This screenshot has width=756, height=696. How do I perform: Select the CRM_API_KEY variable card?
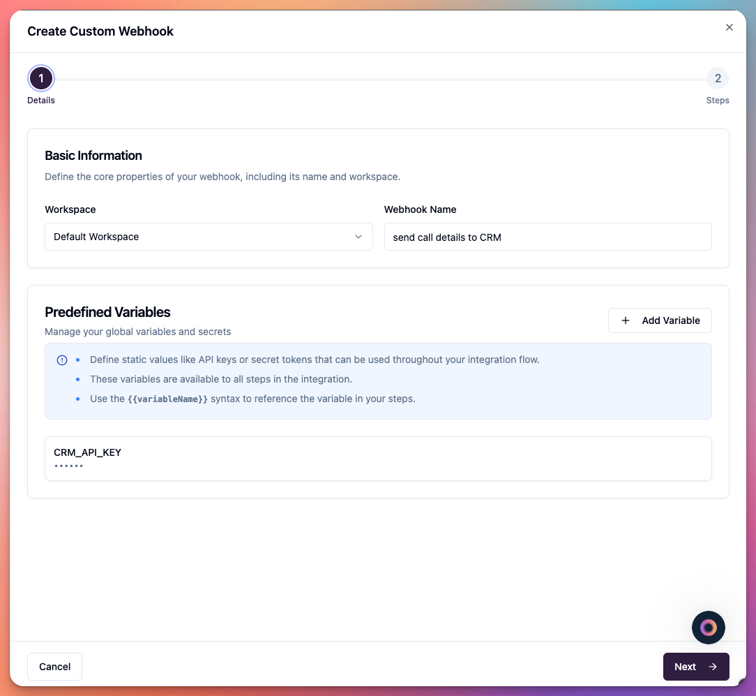click(x=378, y=459)
